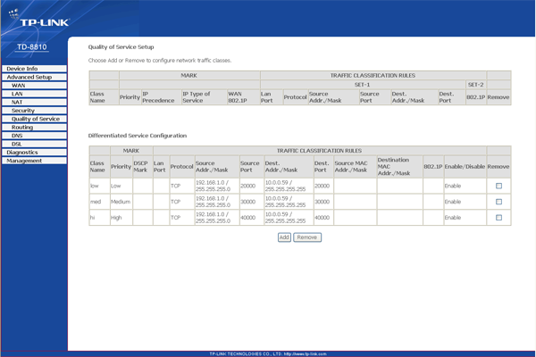This screenshot has height=357, width=536.
Task: Click the Add button
Action: coord(284,237)
